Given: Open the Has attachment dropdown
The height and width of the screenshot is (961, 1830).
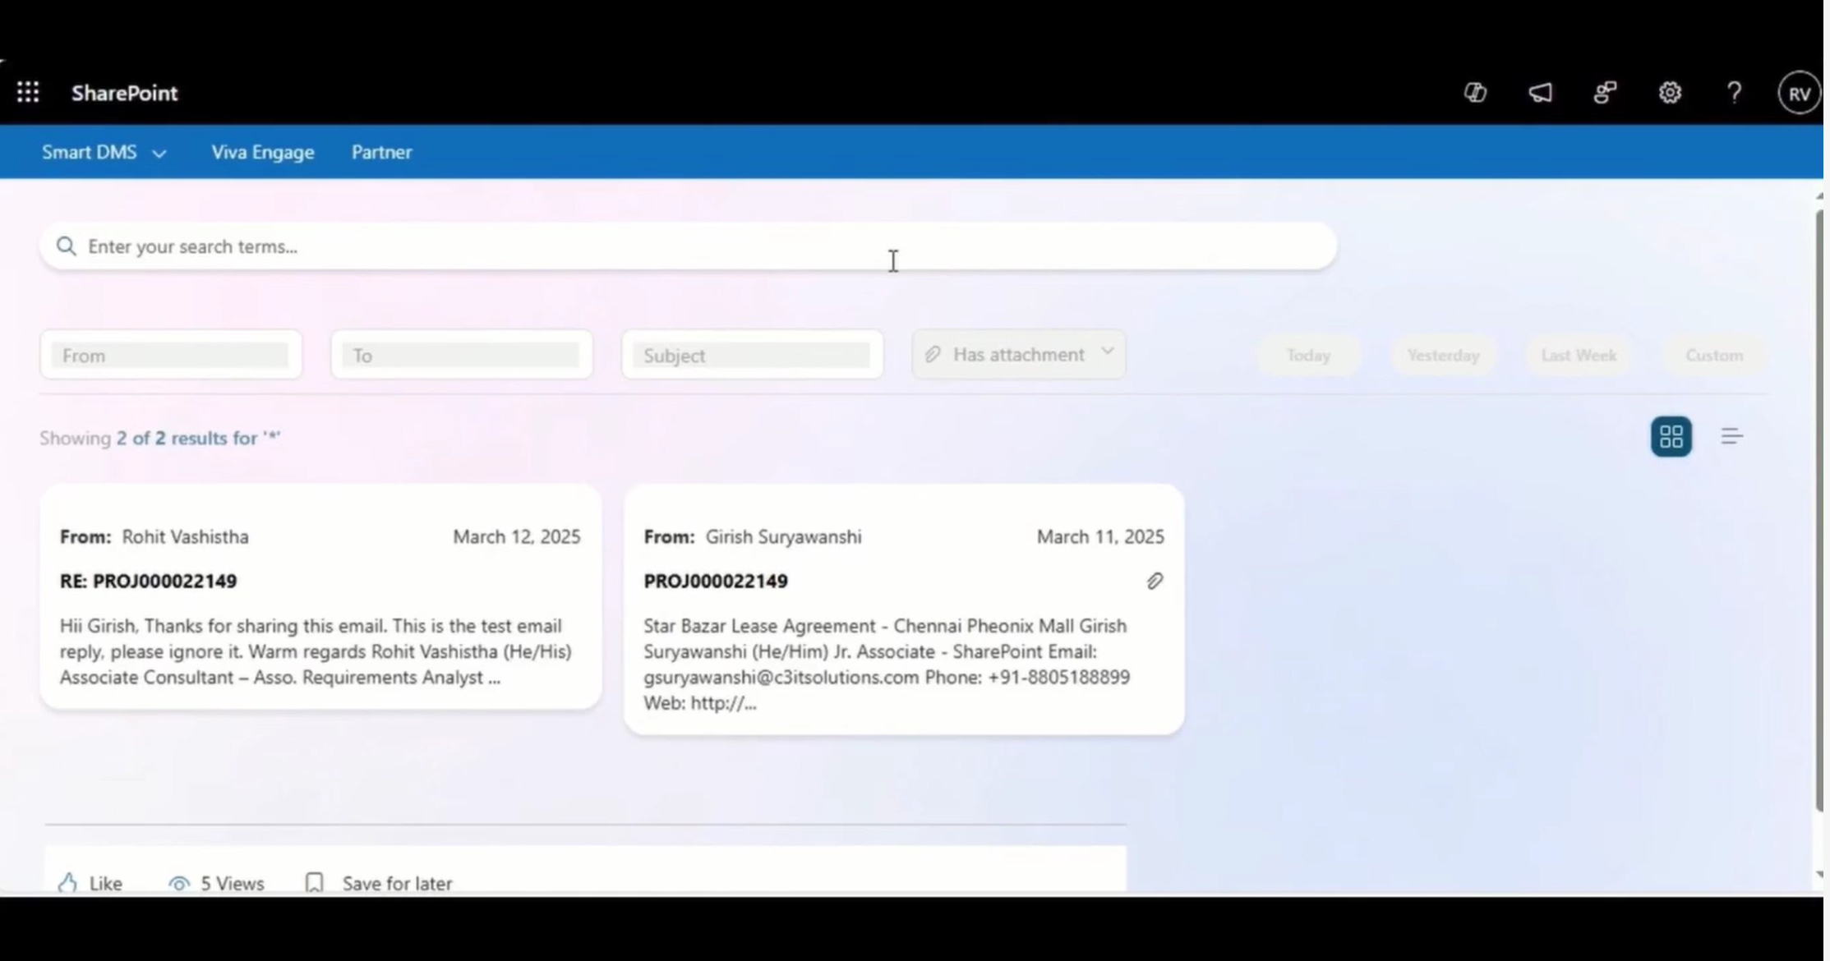Looking at the screenshot, I should point(1018,355).
